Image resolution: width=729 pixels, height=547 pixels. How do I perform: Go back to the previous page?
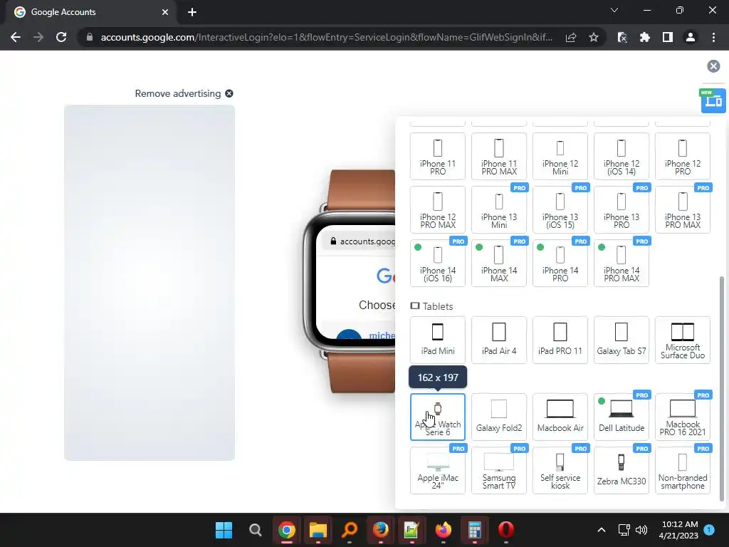(x=16, y=37)
